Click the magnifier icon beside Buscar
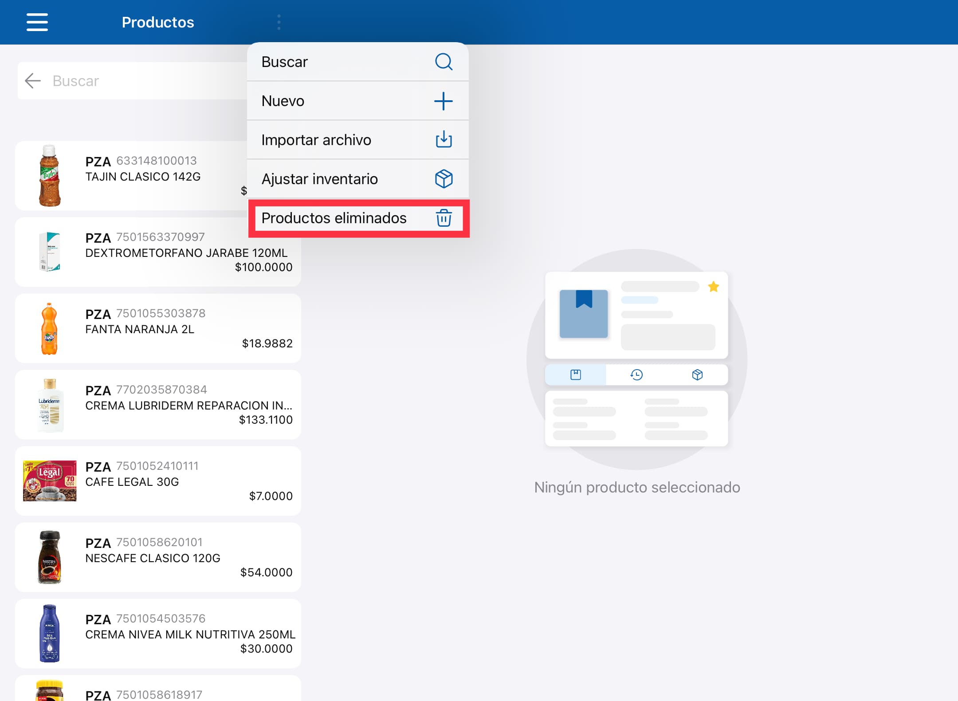Image resolution: width=958 pixels, height=701 pixels. [444, 62]
